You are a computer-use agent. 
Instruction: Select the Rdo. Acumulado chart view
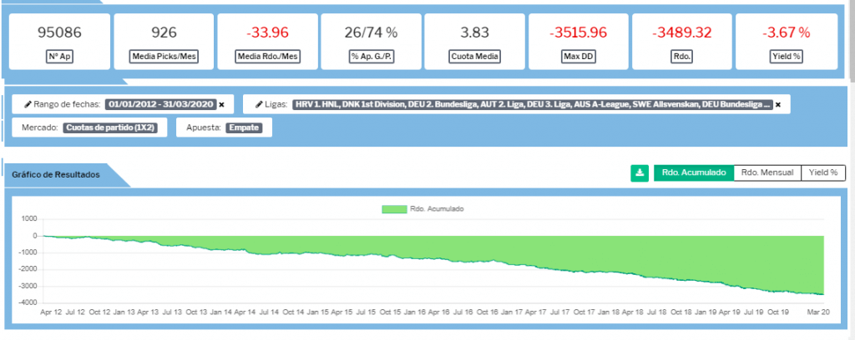[693, 173]
